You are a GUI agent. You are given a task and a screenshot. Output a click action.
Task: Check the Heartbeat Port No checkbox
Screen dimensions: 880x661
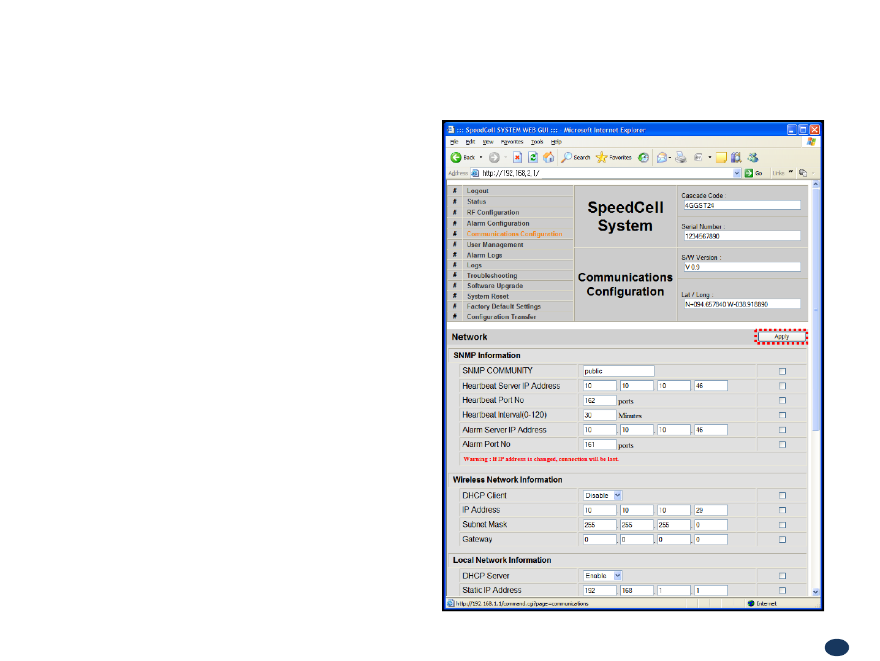click(x=782, y=400)
